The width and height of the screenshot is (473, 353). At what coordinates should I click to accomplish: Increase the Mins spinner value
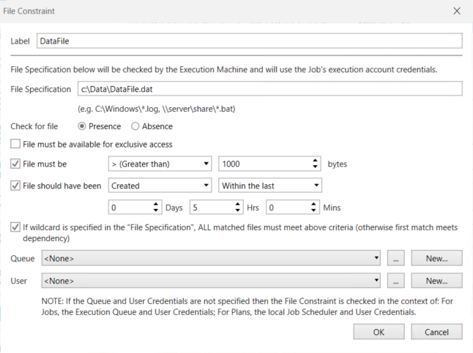click(315, 204)
